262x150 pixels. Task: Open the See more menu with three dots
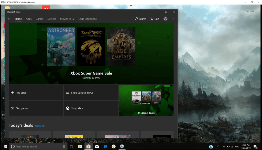tap(173, 19)
